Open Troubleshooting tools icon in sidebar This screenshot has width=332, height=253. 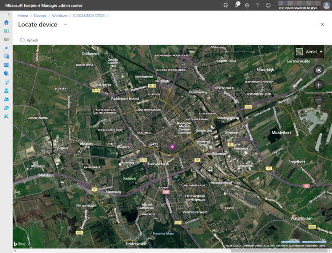[x=6, y=116]
